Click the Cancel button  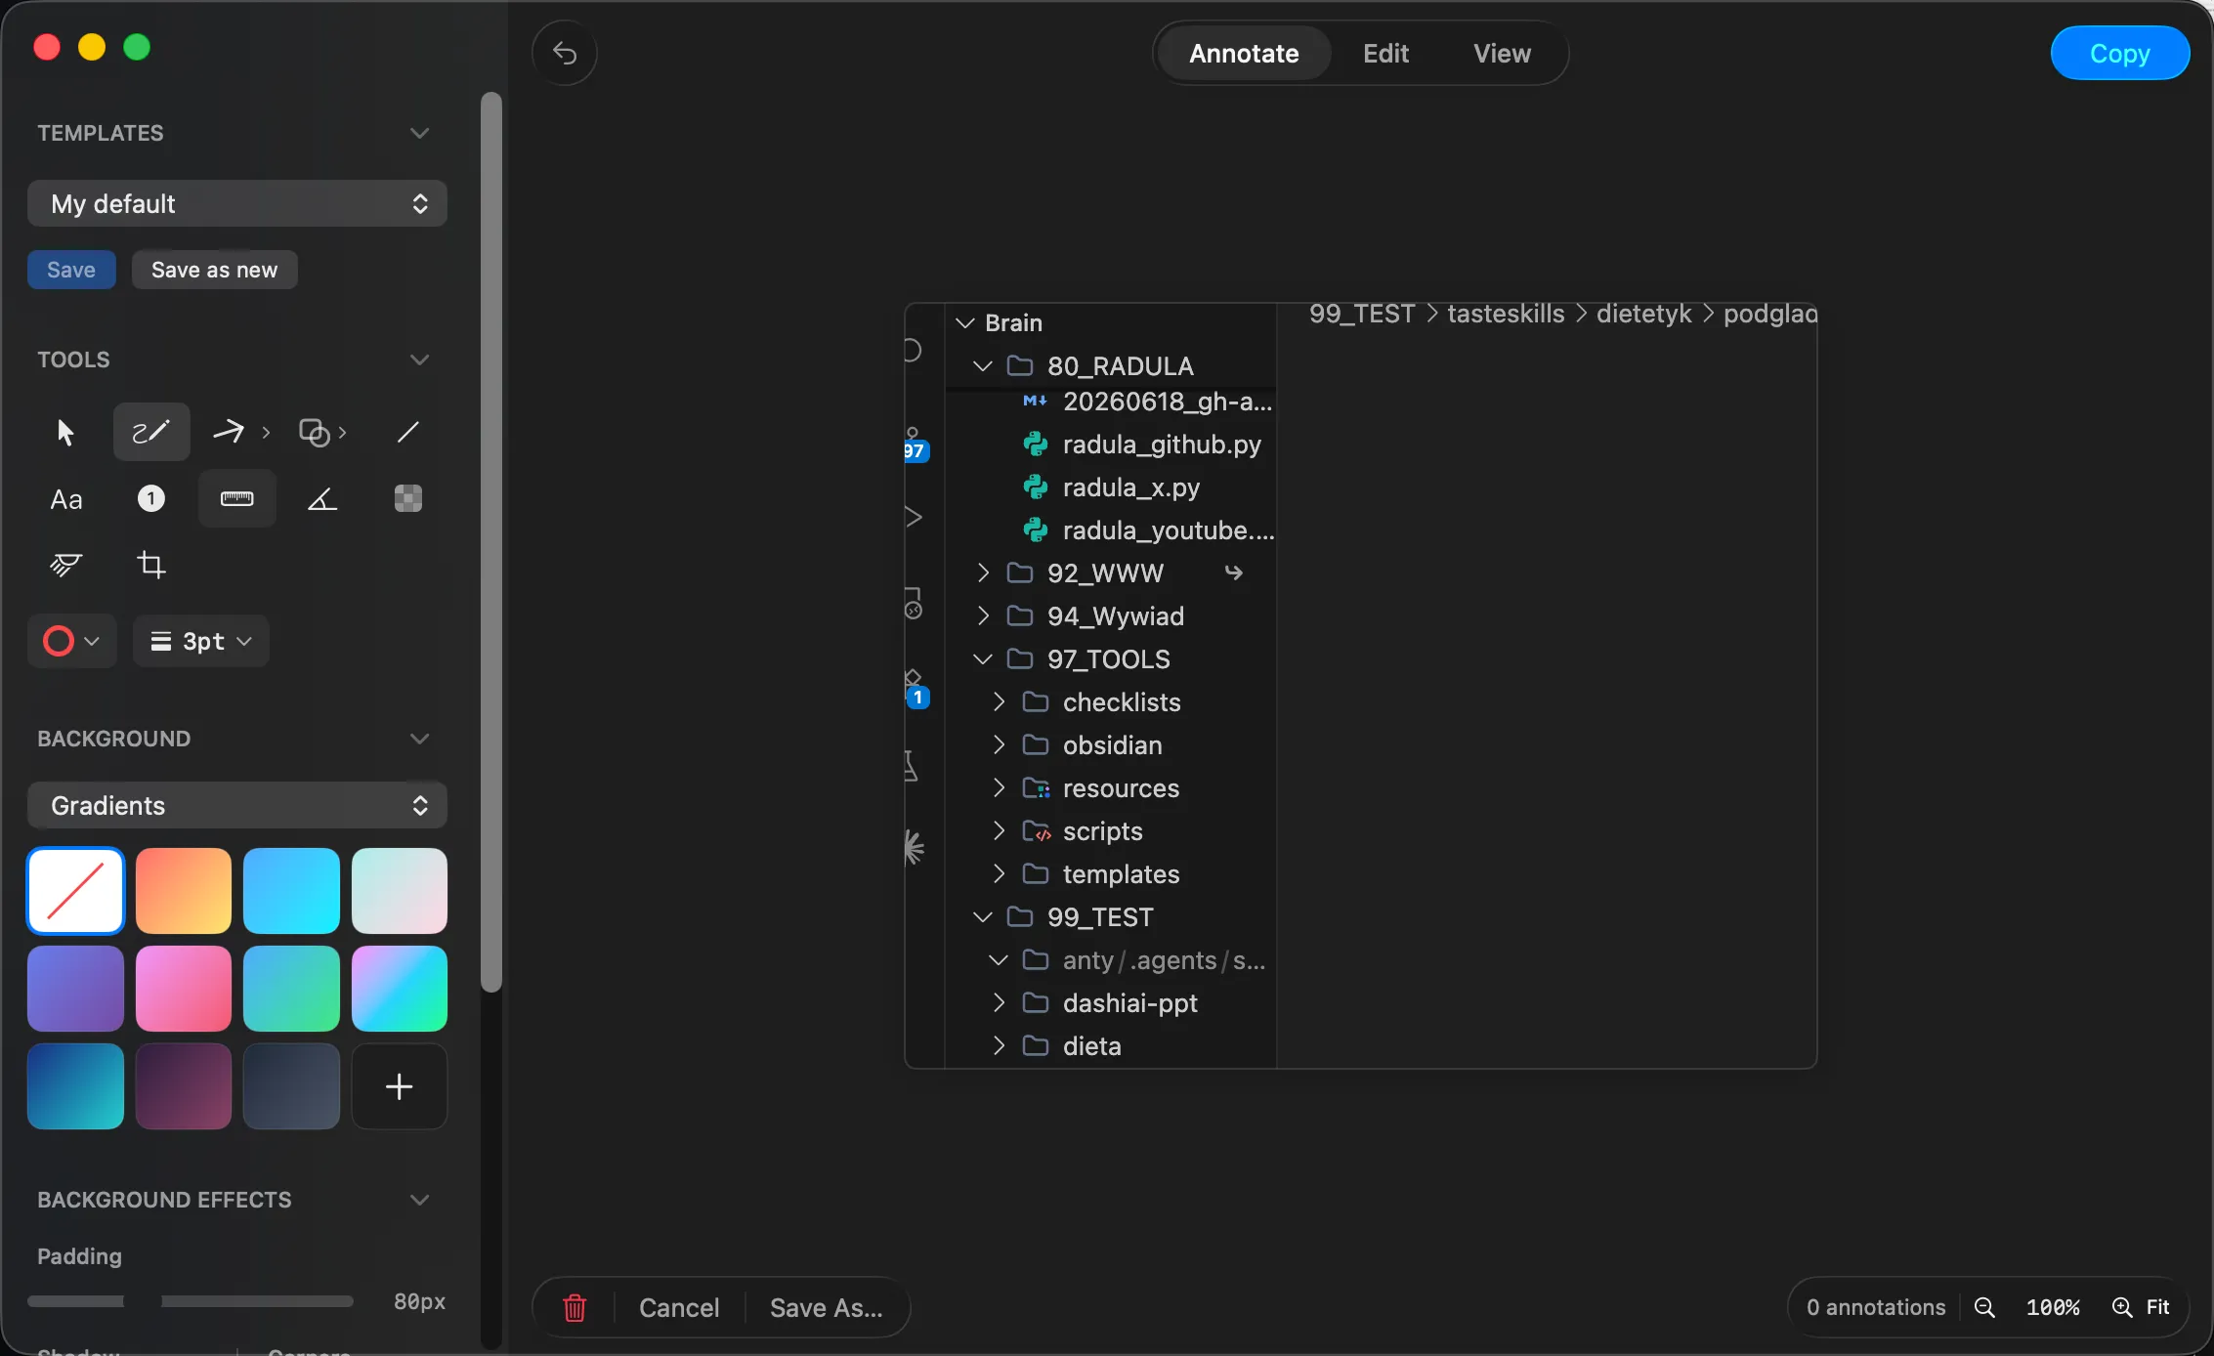point(679,1307)
